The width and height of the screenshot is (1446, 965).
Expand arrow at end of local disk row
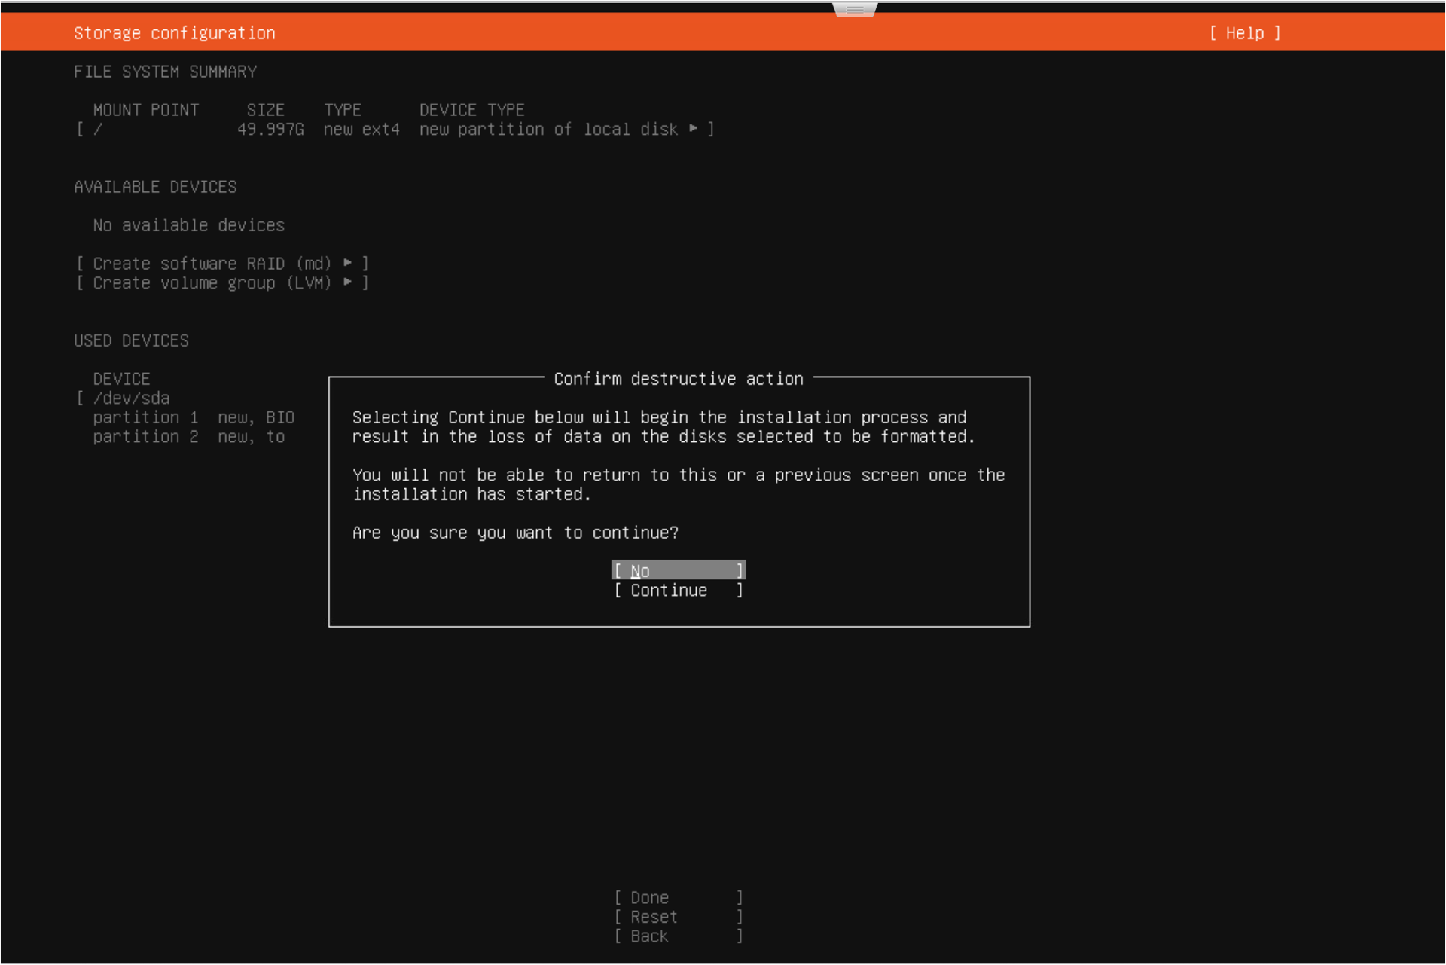(693, 129)
